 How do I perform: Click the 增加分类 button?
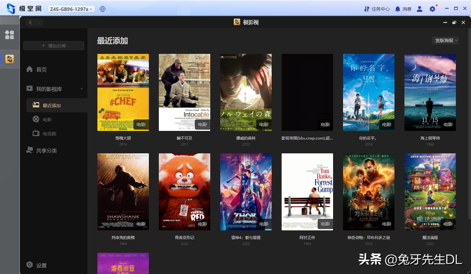point(54,46)
